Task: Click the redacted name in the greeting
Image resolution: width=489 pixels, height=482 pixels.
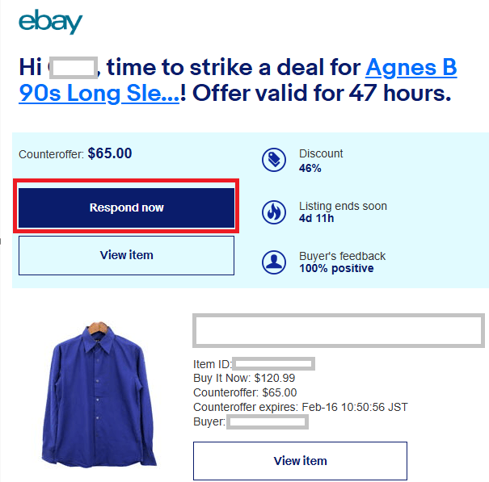Action: [x=73, y=67]
